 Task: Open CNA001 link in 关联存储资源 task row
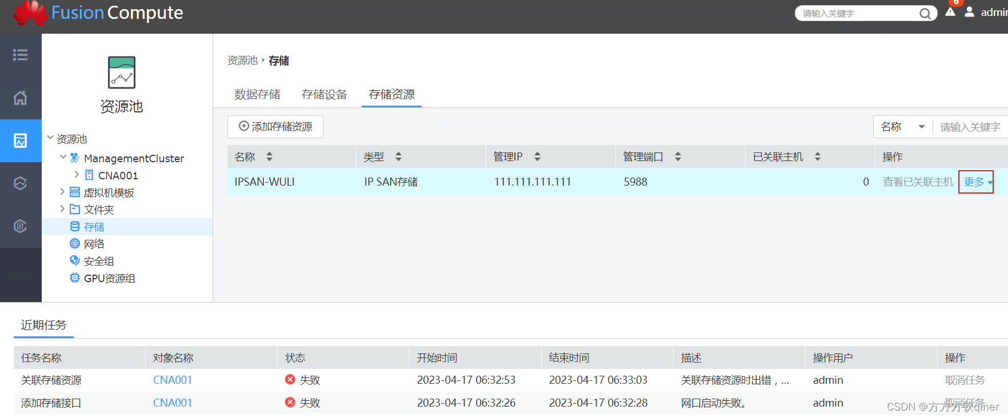coord(173,380)
